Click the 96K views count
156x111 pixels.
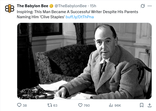(118, 105)
